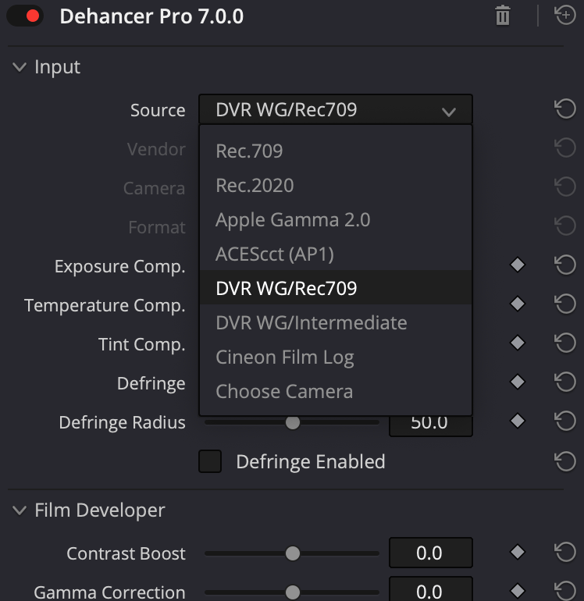Click the Defringe Radius value field
Screen dimensions: 584x601
431,425
